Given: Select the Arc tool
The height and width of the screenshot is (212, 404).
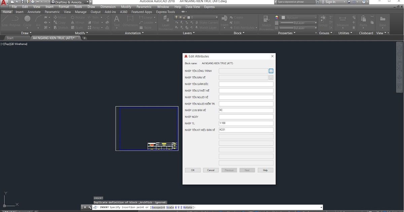Looking at the screenshot, I should [38, 21].
